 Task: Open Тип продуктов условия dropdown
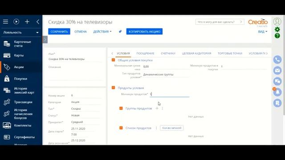click(x=166, y=75)
